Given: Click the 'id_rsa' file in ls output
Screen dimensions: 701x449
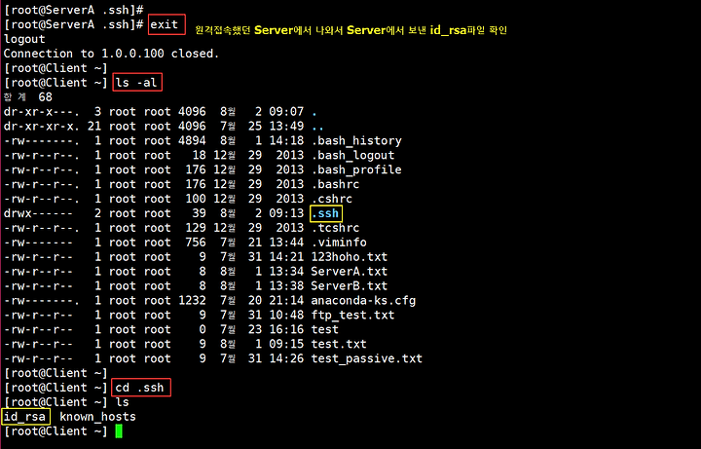Looking at the screenshot, I should coord(24,417).
